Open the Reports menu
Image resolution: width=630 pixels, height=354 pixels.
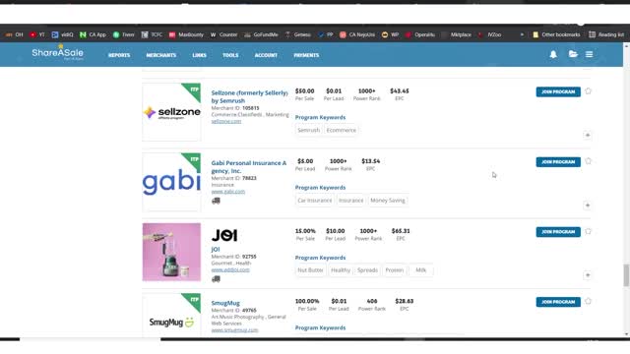tap(119, 55)
